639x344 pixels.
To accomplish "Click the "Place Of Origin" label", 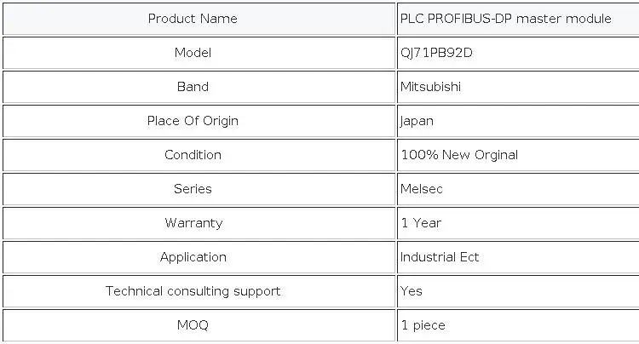I will click(193, 121).
